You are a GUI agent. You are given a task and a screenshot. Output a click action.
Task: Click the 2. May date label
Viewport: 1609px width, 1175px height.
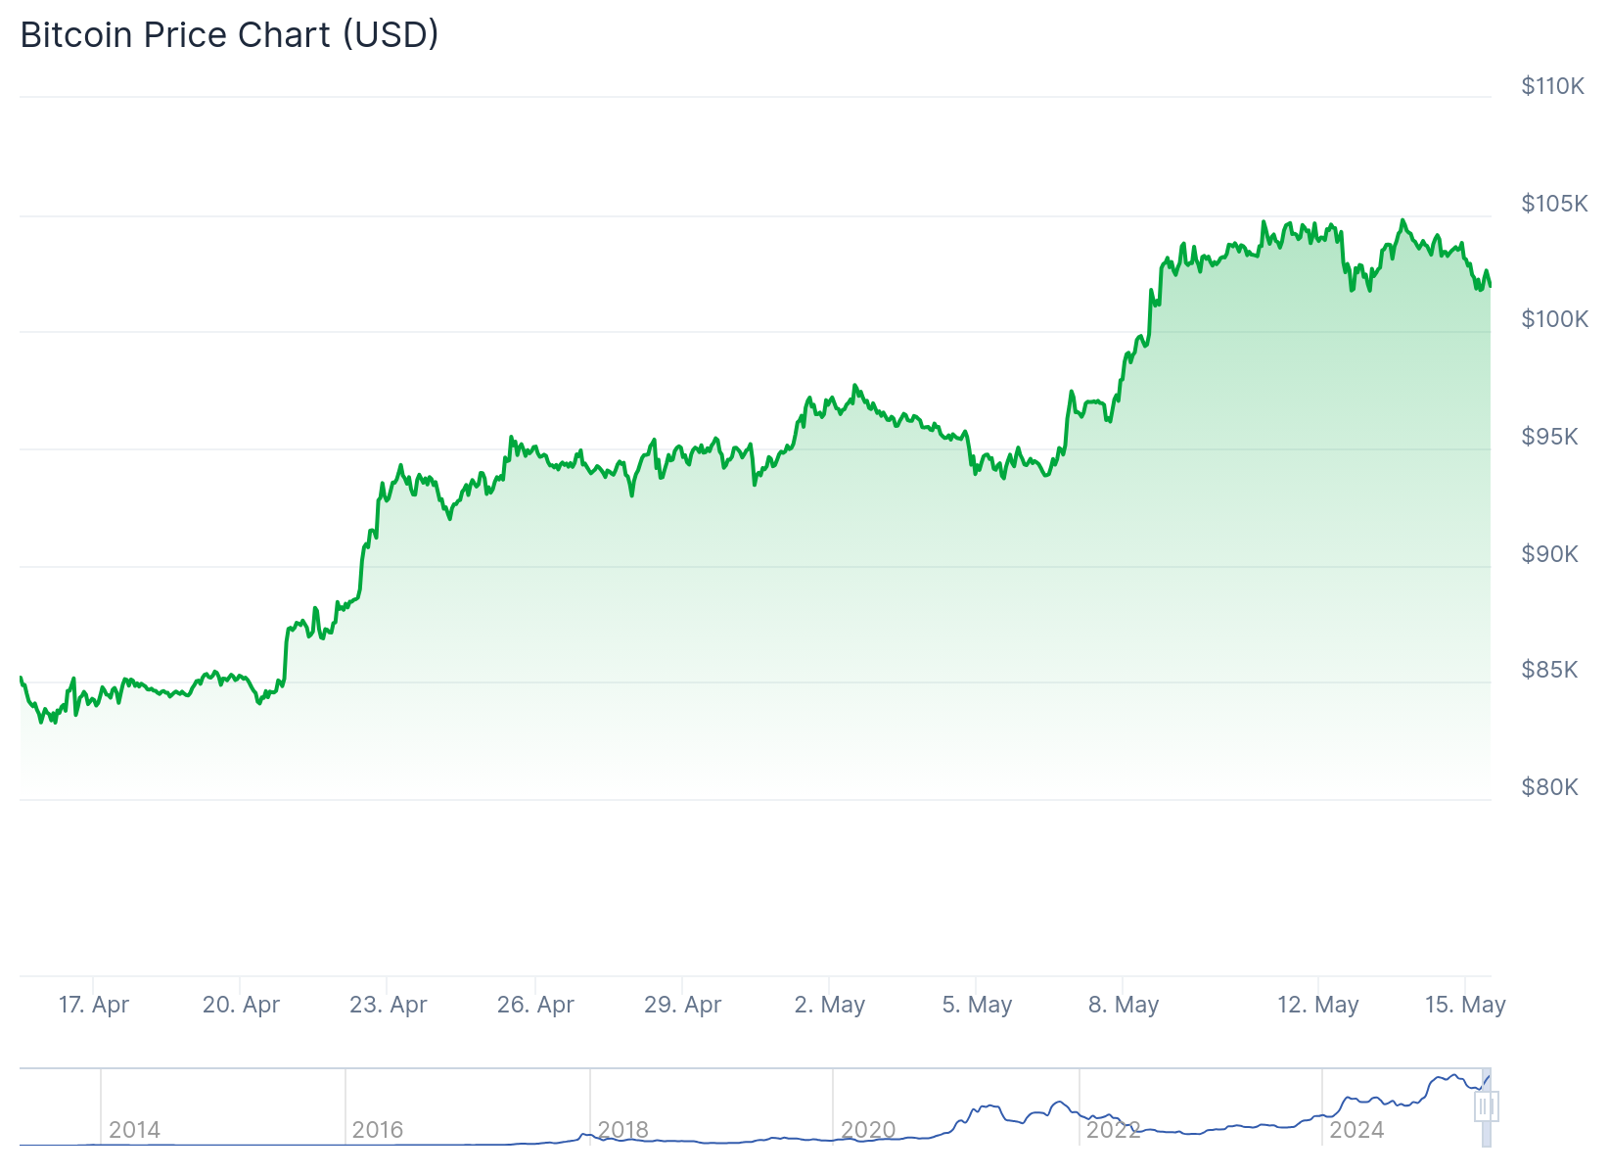coord(830,1005)
